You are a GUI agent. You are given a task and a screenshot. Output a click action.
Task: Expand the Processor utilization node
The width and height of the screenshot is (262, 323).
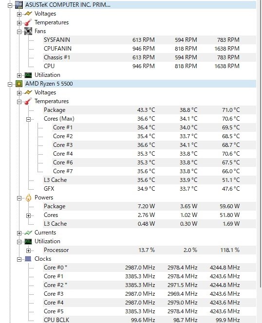click(28, 251)
